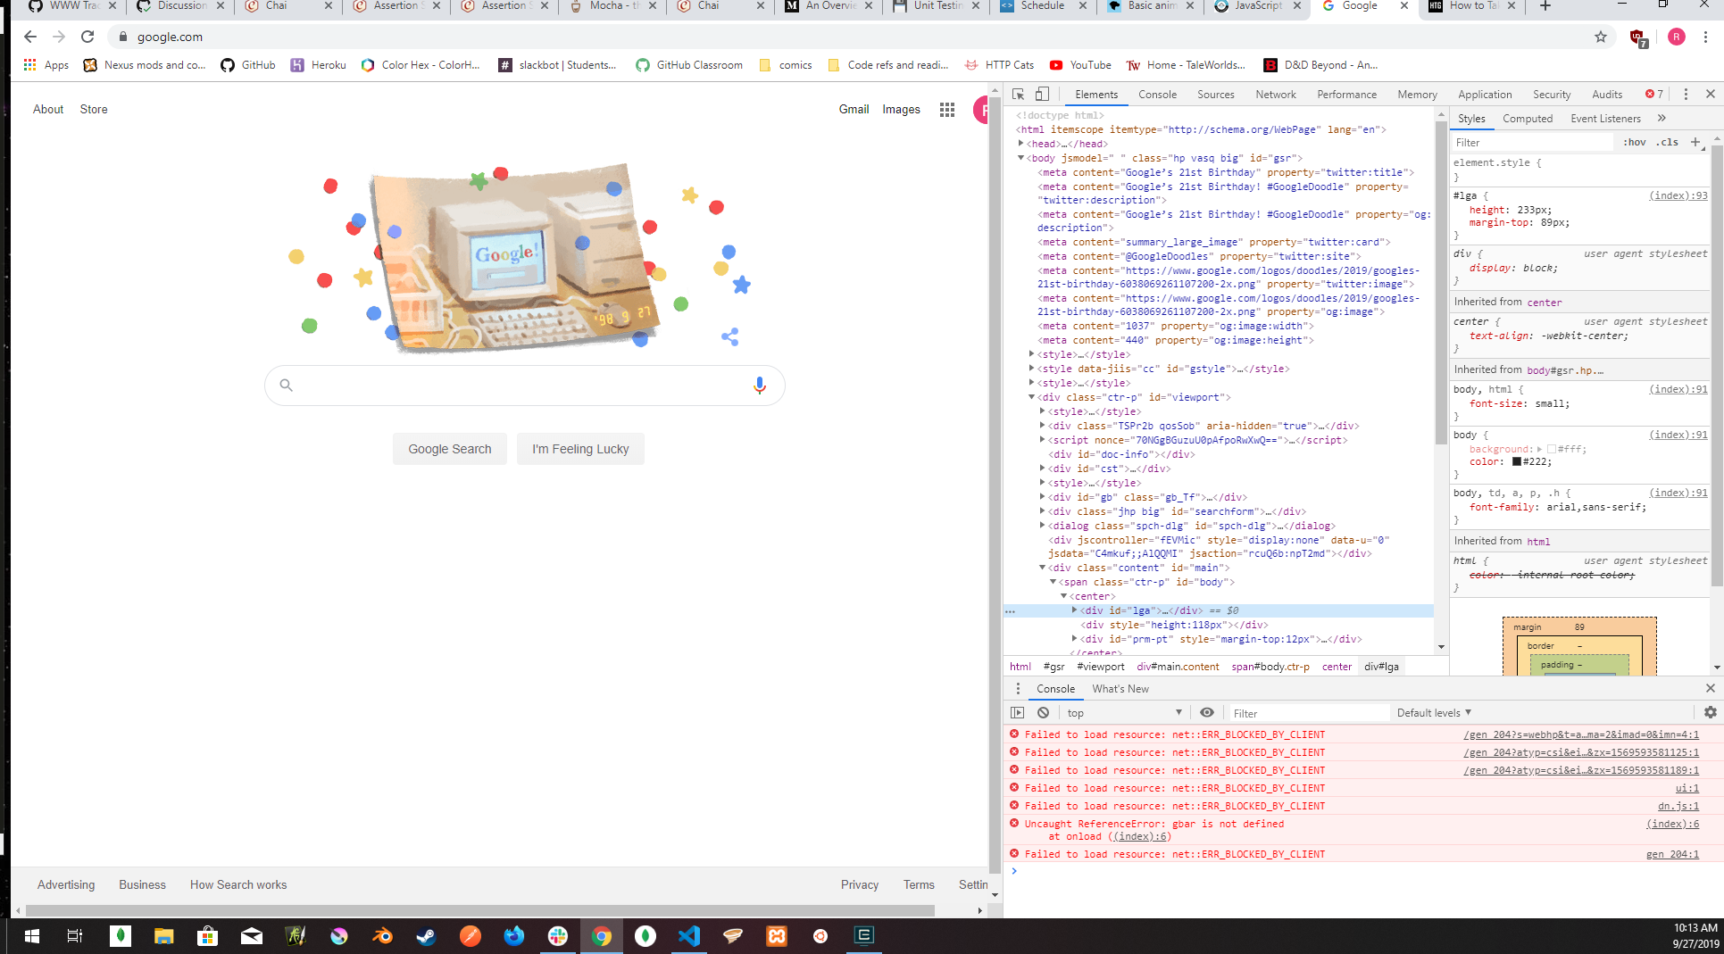Expand the searchform div node
This screenshot has width=1724, height=954.
click(x=1042, y=511)
